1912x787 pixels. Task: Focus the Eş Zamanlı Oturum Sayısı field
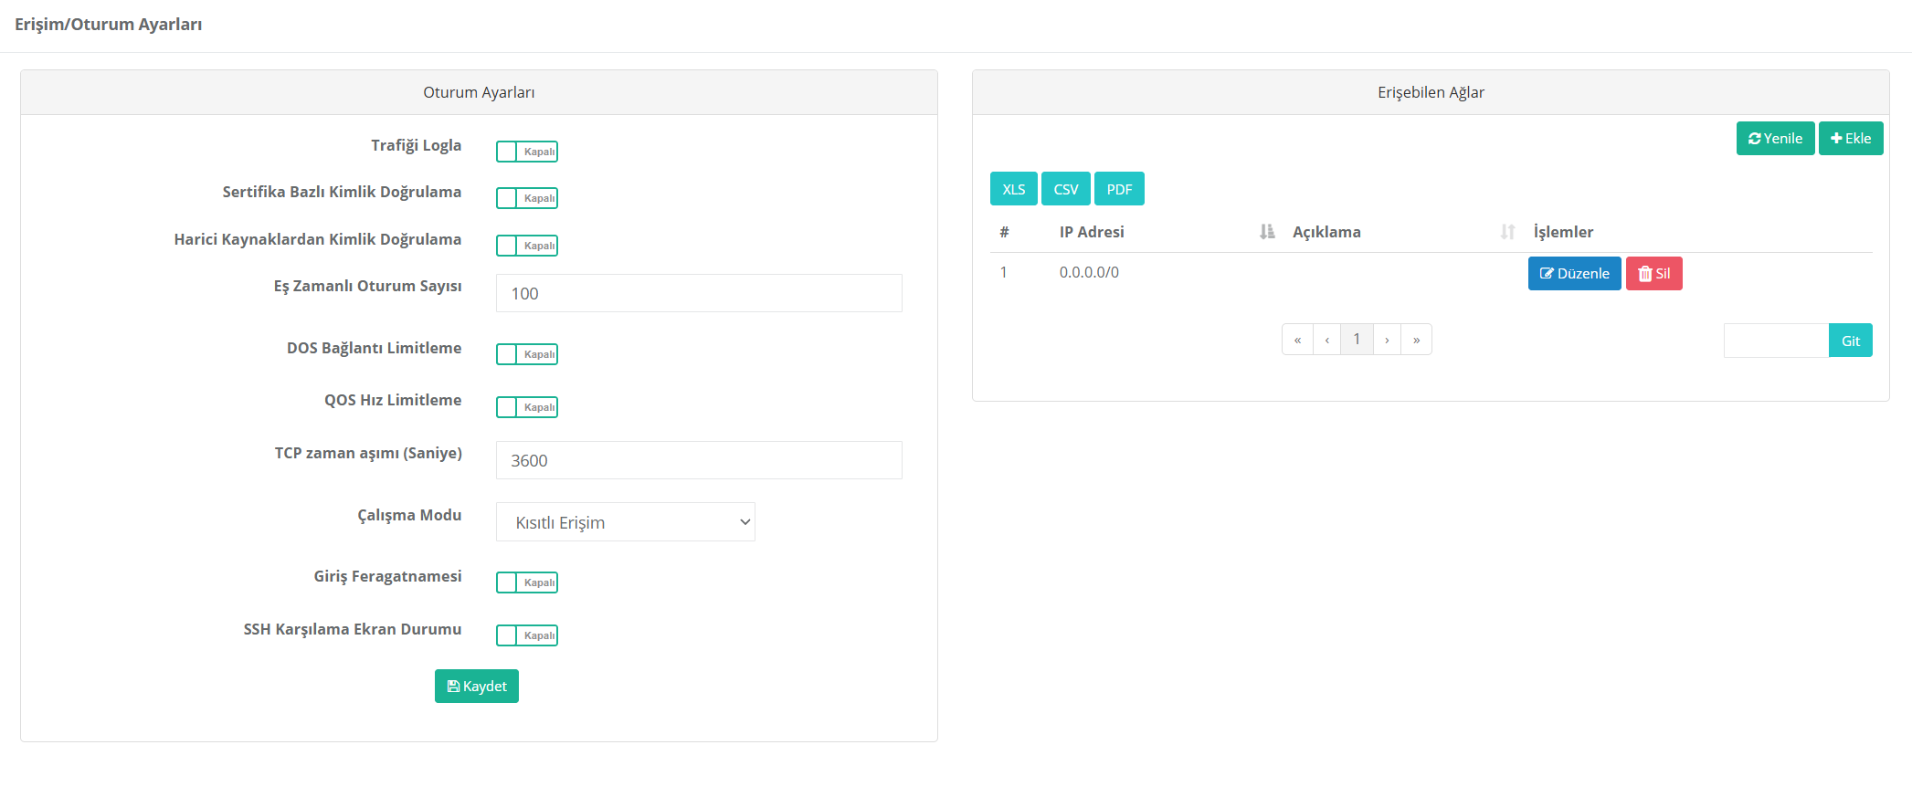[699, 293]
